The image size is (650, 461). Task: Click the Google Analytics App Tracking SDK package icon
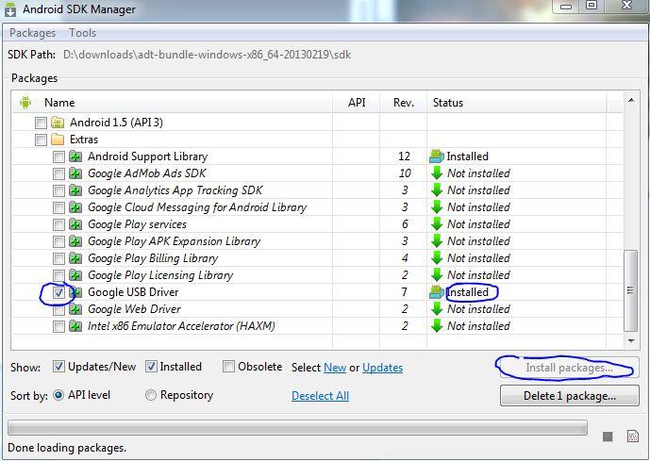click(x=75, y=190)
